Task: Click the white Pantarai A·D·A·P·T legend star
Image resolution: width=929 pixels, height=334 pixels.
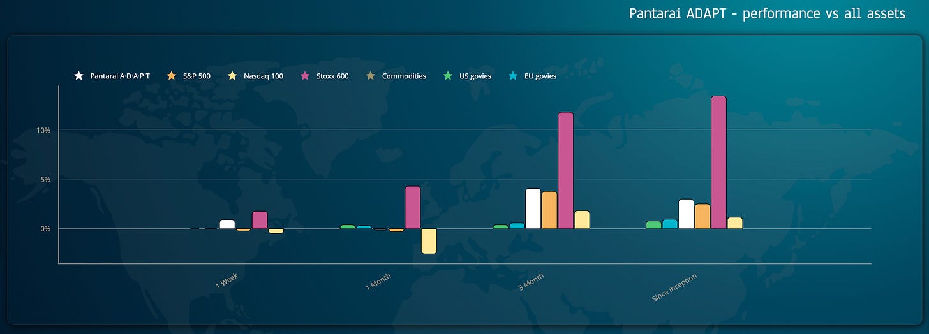Action: tap(78, 76)
